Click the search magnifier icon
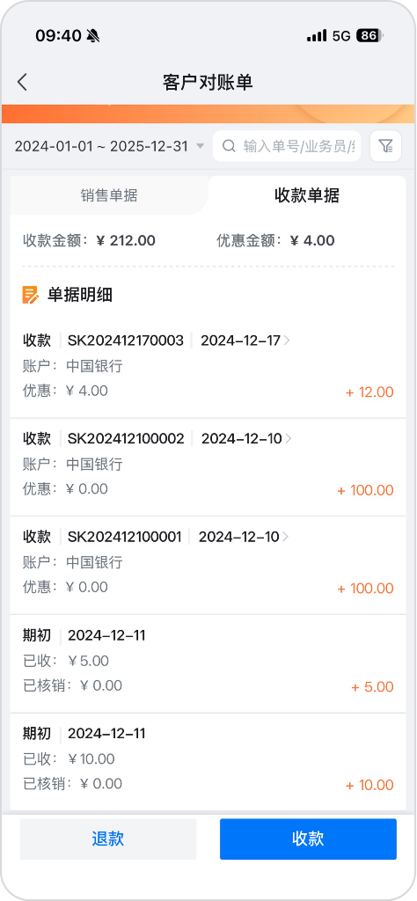 tap(229, 146)
